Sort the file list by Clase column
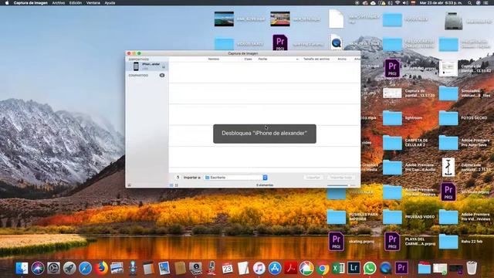Image resolution: width=494 pixels, height=278 pixels. tap(248, 59)
